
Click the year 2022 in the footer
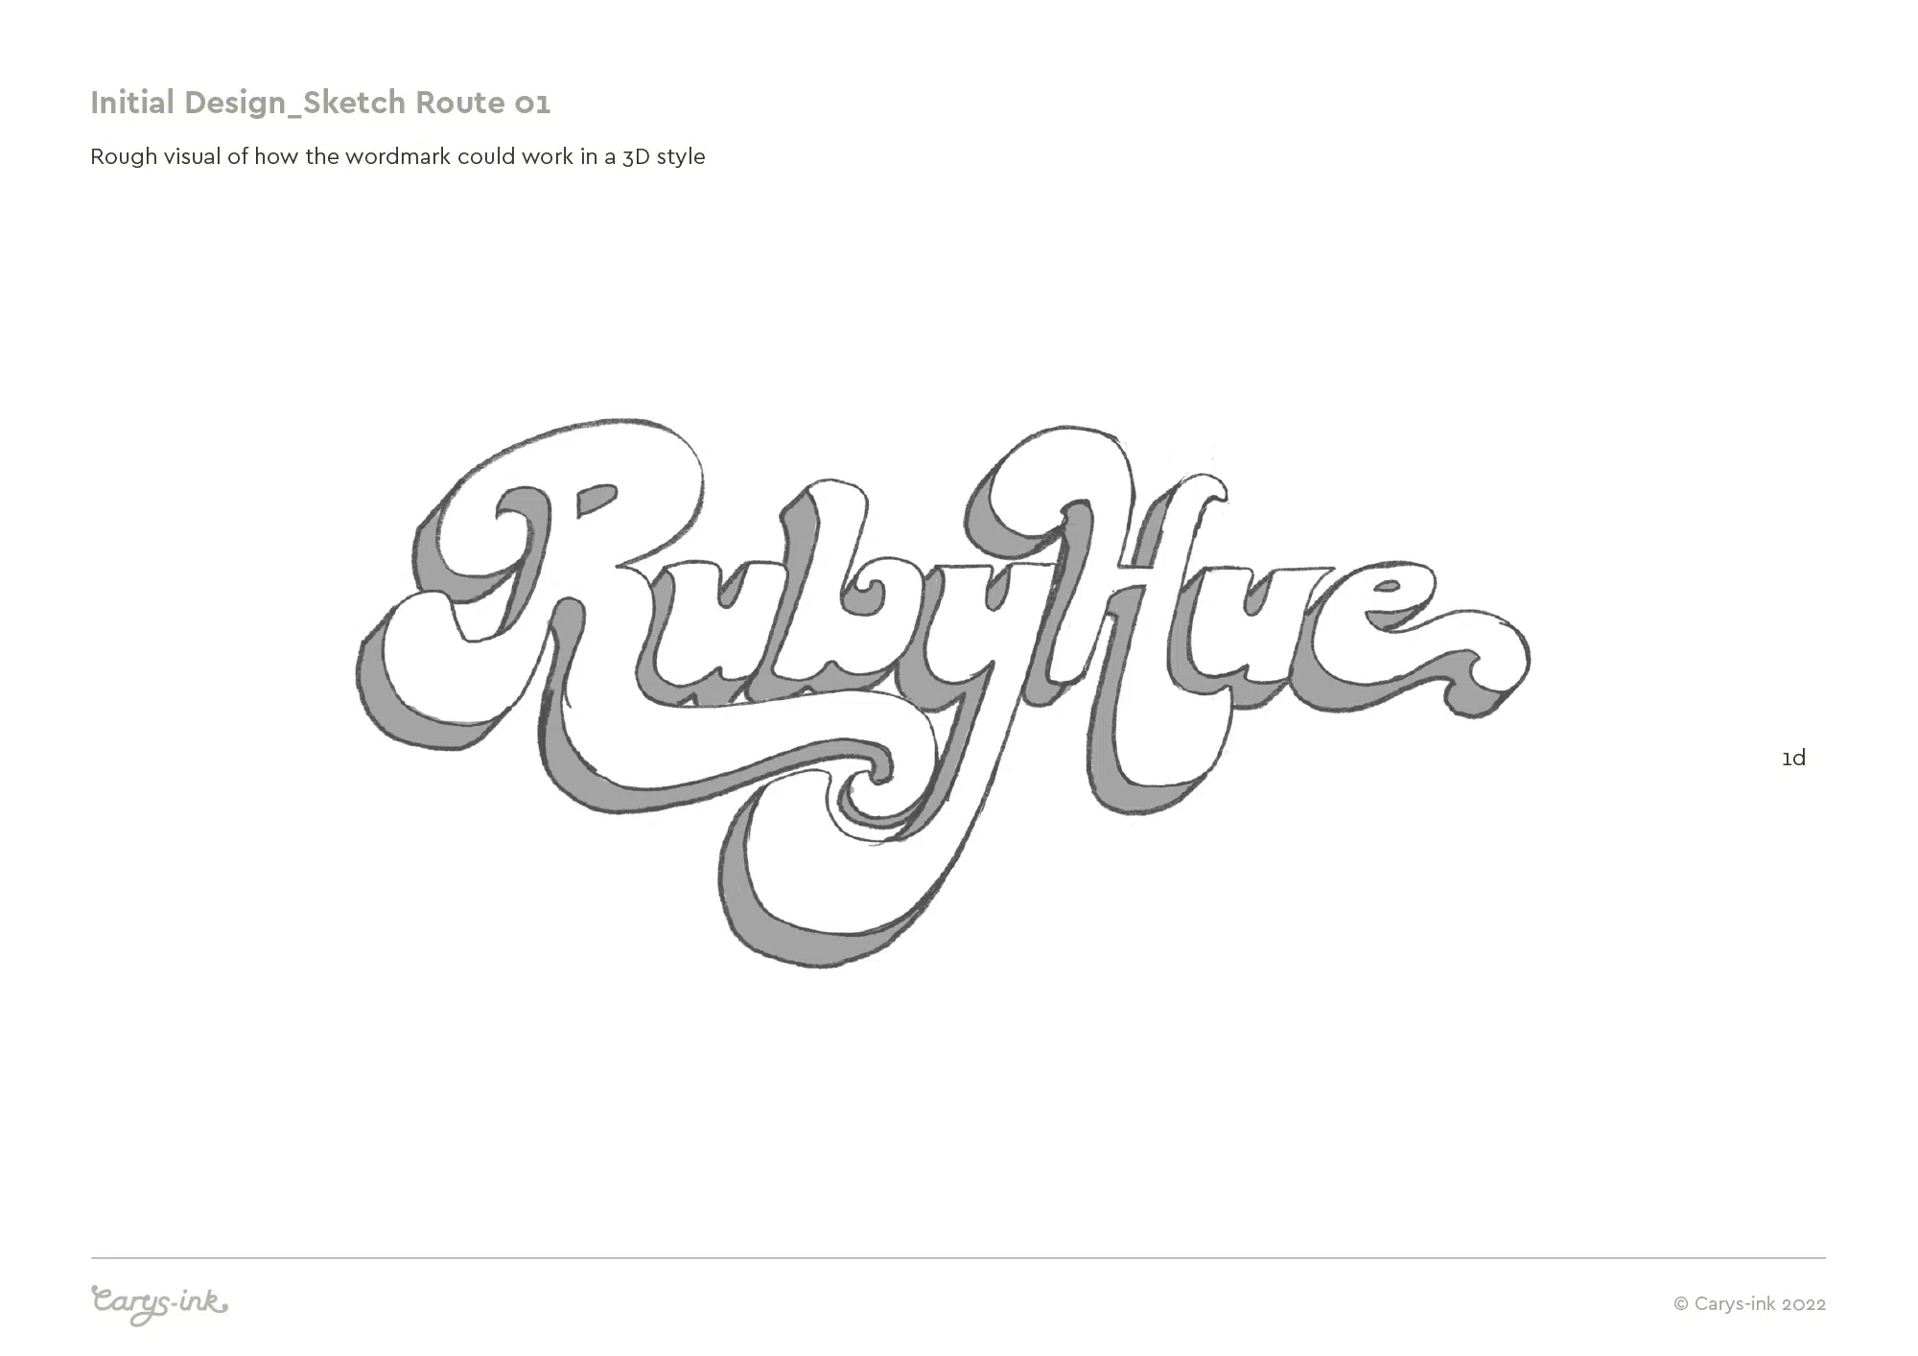1804,1303
